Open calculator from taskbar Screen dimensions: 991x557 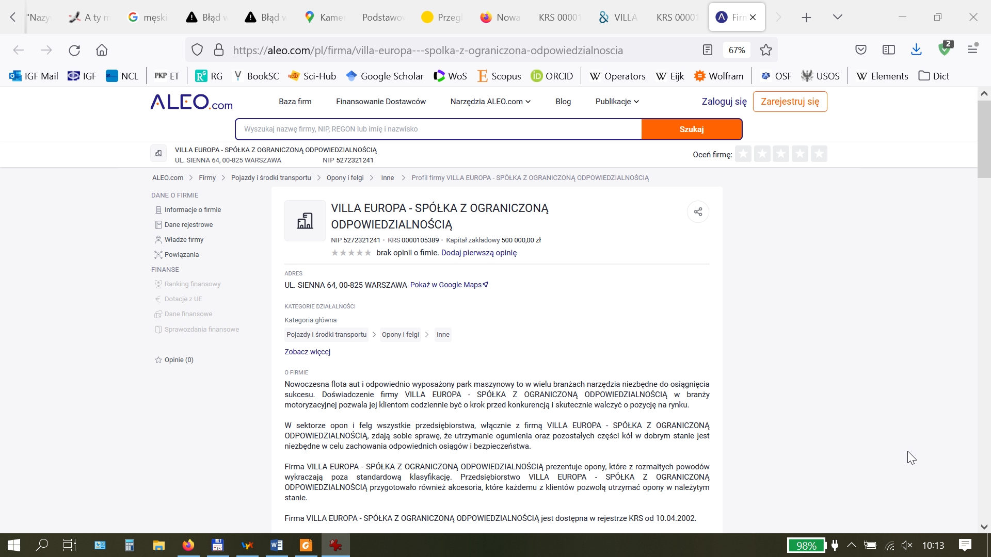130,545
